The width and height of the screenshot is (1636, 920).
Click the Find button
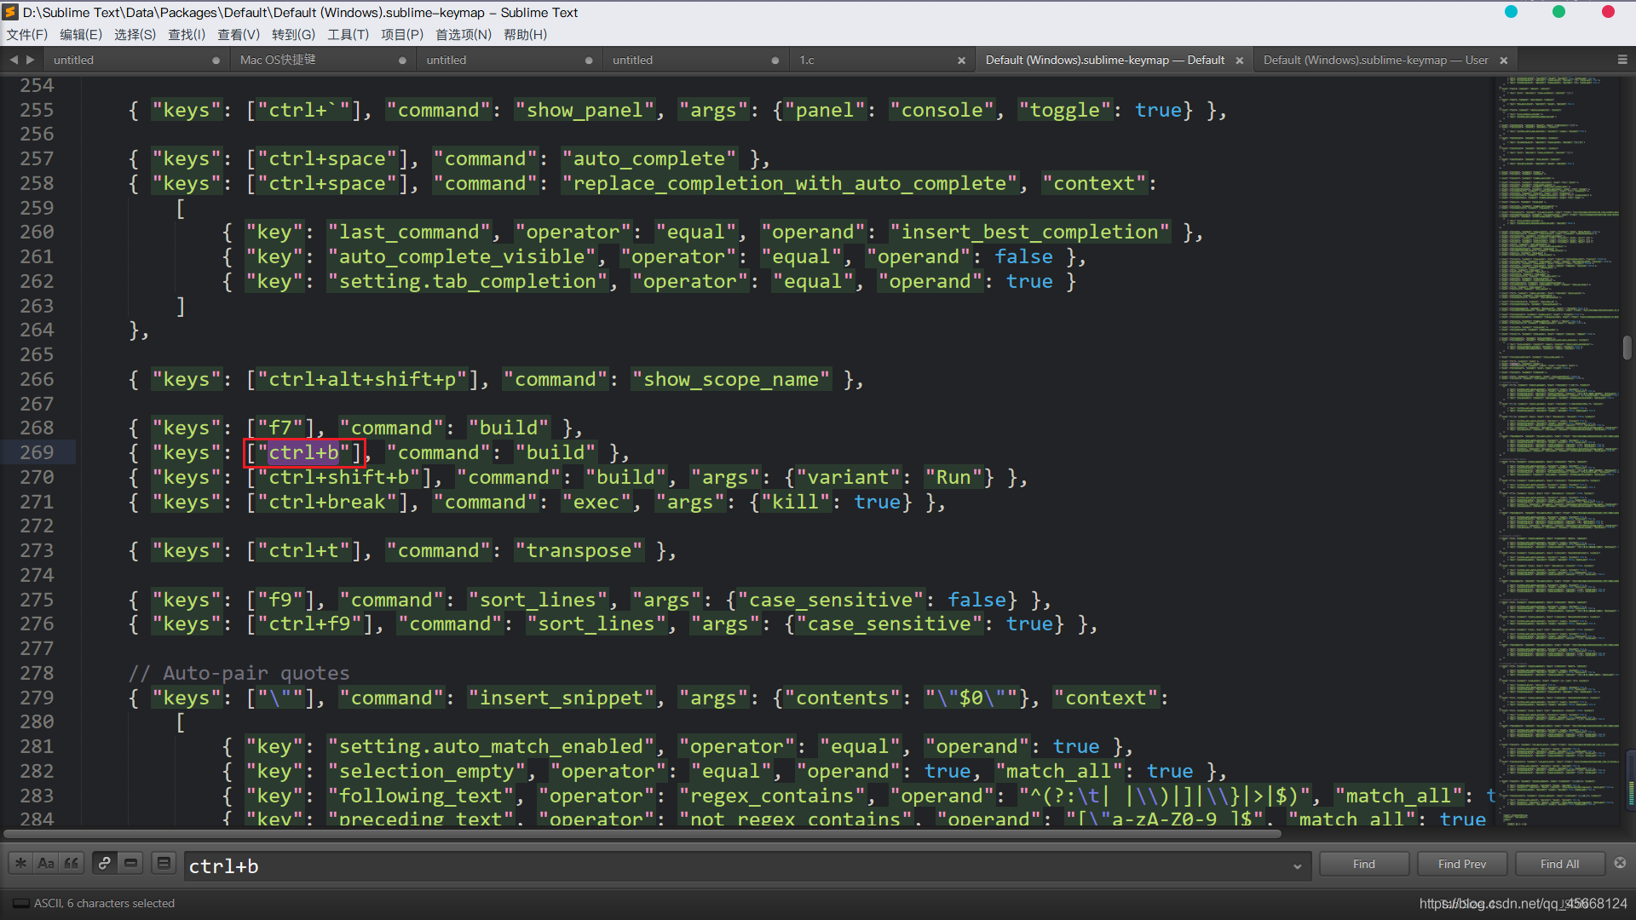1363,864
